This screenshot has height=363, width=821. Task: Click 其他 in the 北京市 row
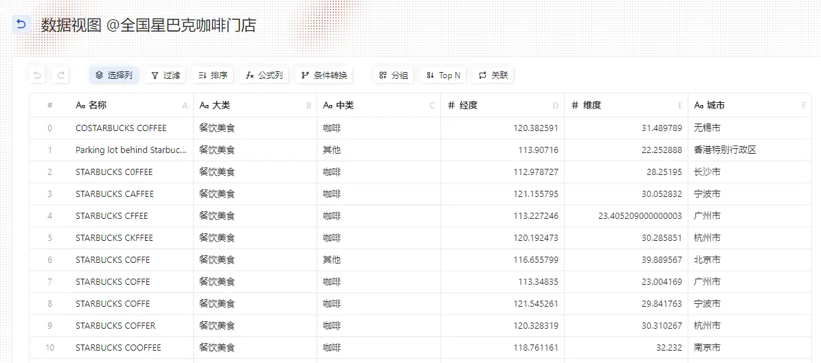(x=332, y=260)
